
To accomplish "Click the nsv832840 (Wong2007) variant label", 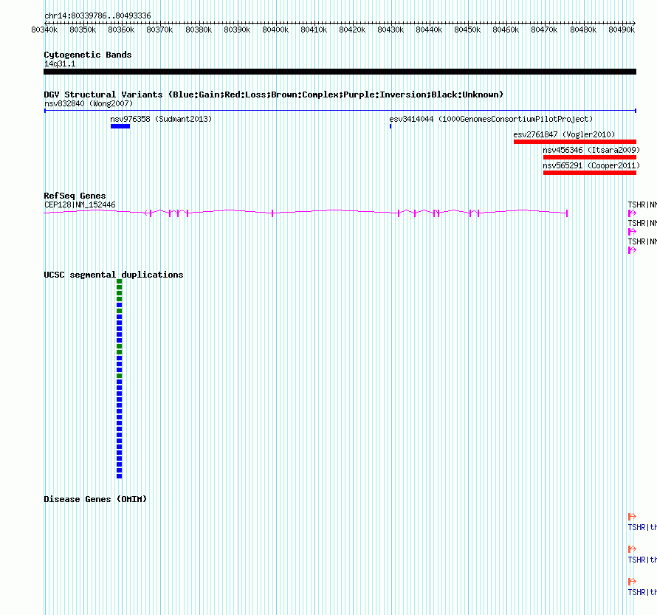I will (89, 103).
